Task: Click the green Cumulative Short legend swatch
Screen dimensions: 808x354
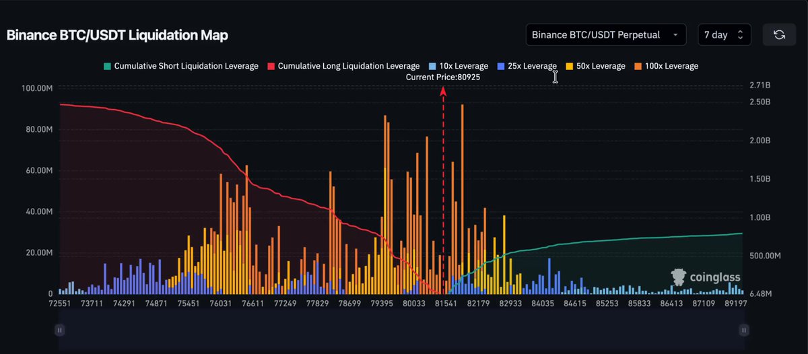Action: point(106,66)
